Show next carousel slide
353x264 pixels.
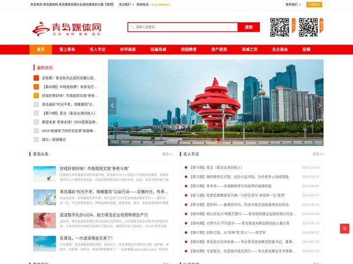coord(319,106)
